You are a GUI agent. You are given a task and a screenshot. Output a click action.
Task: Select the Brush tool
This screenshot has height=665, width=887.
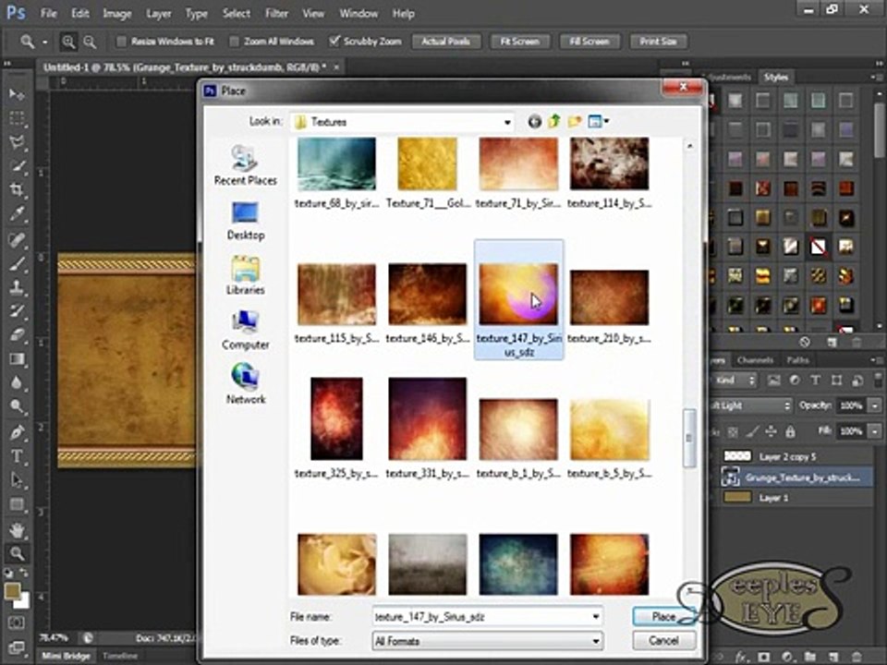[17, 263]
